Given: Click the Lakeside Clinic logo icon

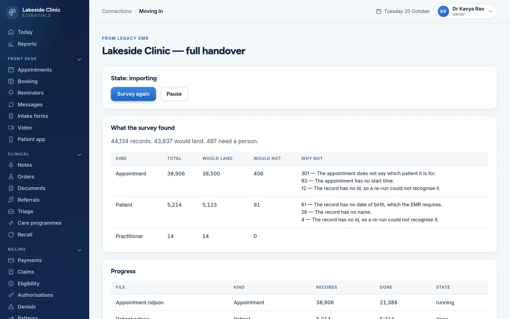Looking at the screenshot, I should (12, 12).
